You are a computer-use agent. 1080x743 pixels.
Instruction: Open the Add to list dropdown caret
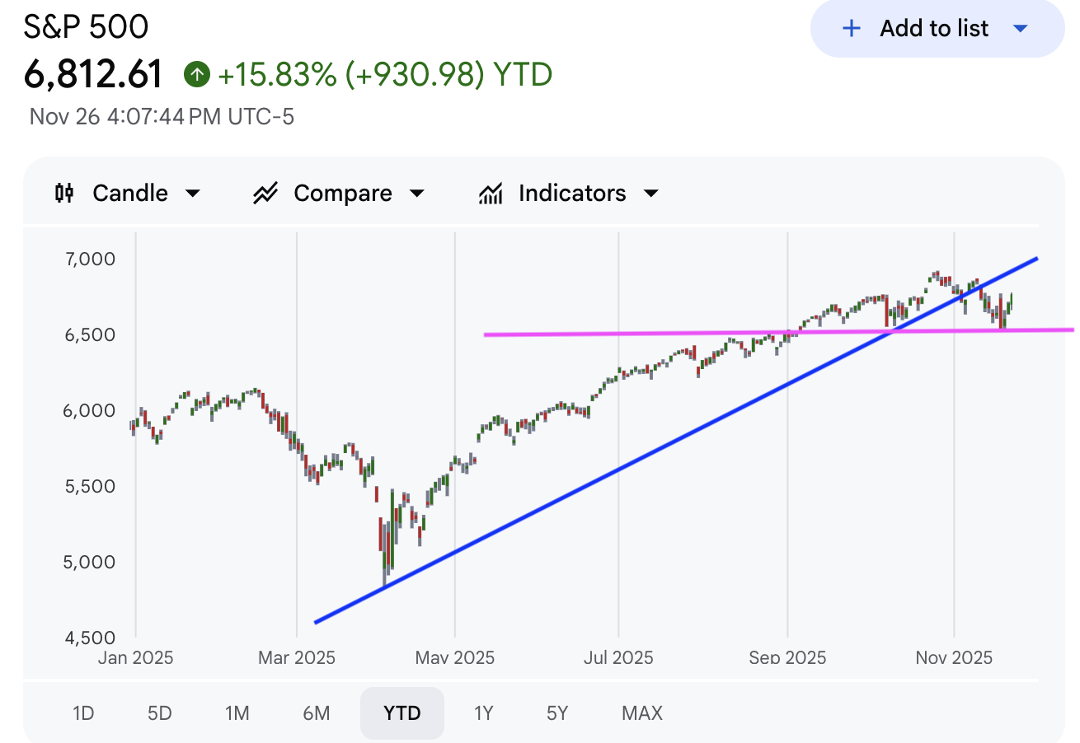click(x=1020, y=29)
